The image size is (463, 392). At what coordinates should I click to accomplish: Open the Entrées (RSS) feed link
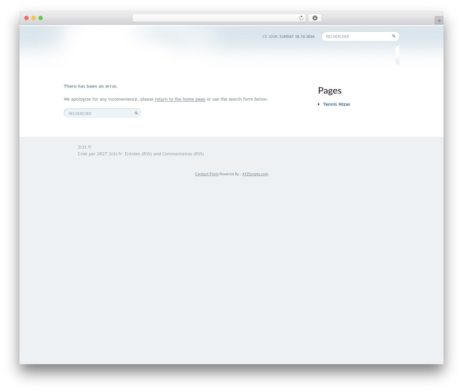(138, 154)
